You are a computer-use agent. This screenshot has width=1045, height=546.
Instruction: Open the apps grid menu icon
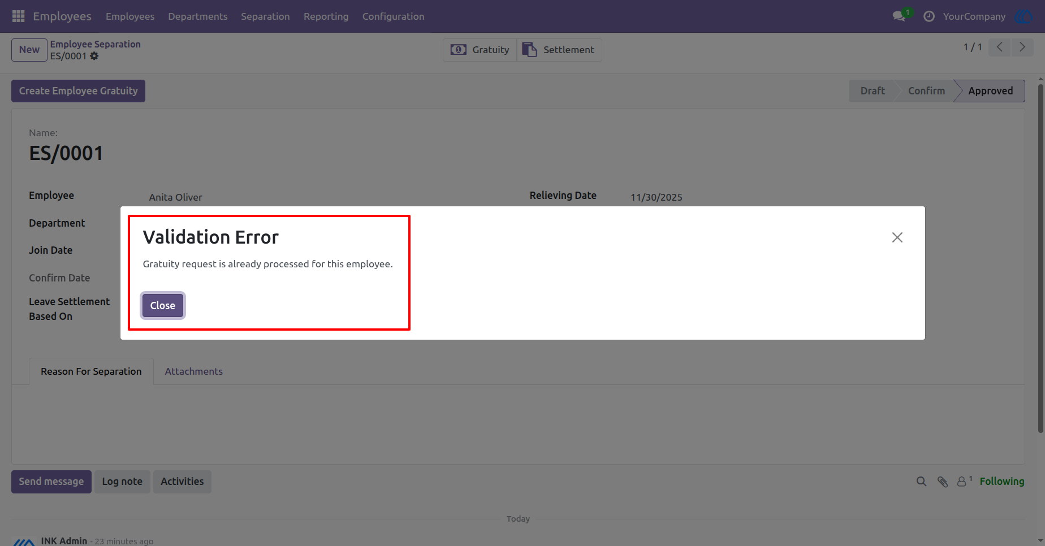pyautogui.click(x=18, y=16)
